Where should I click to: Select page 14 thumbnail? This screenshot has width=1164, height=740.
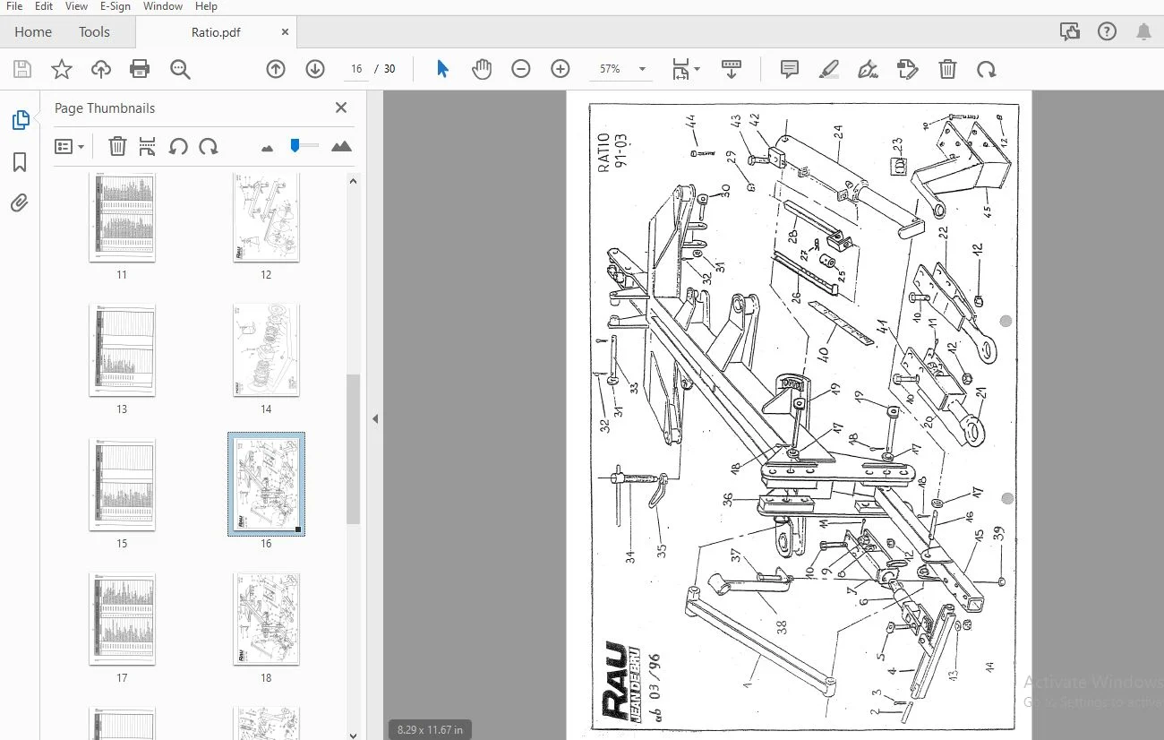coord(266,350)
